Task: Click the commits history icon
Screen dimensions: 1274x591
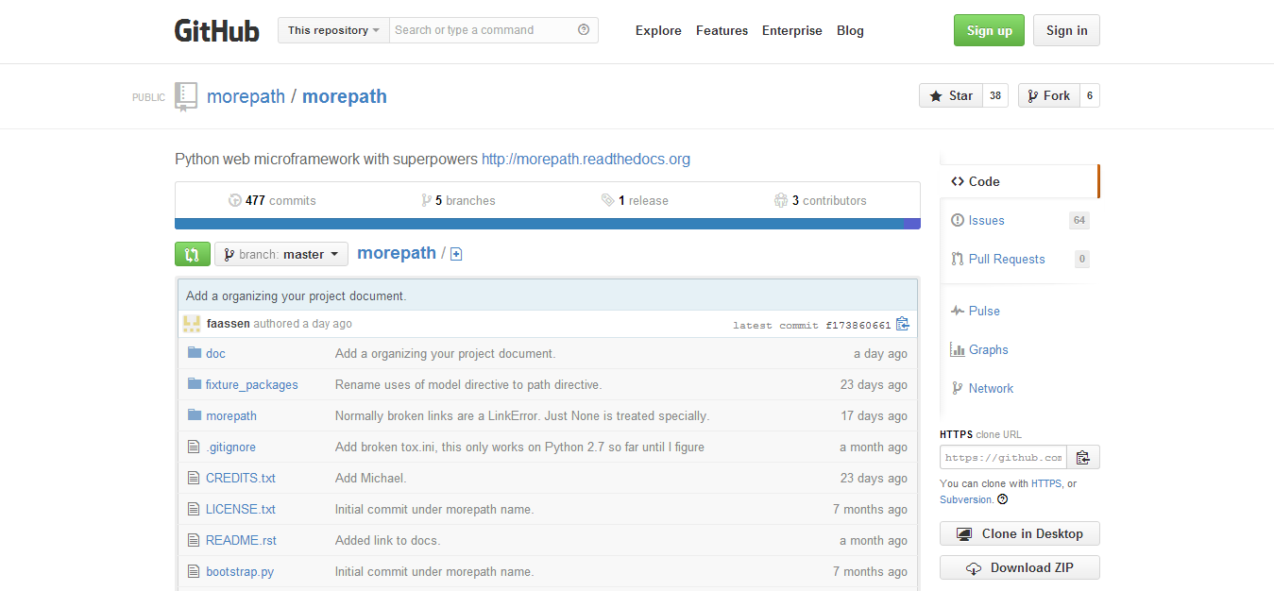Action: pos(235,200)
